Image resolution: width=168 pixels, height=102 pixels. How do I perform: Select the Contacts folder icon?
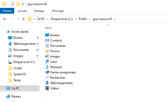[47, 40]
